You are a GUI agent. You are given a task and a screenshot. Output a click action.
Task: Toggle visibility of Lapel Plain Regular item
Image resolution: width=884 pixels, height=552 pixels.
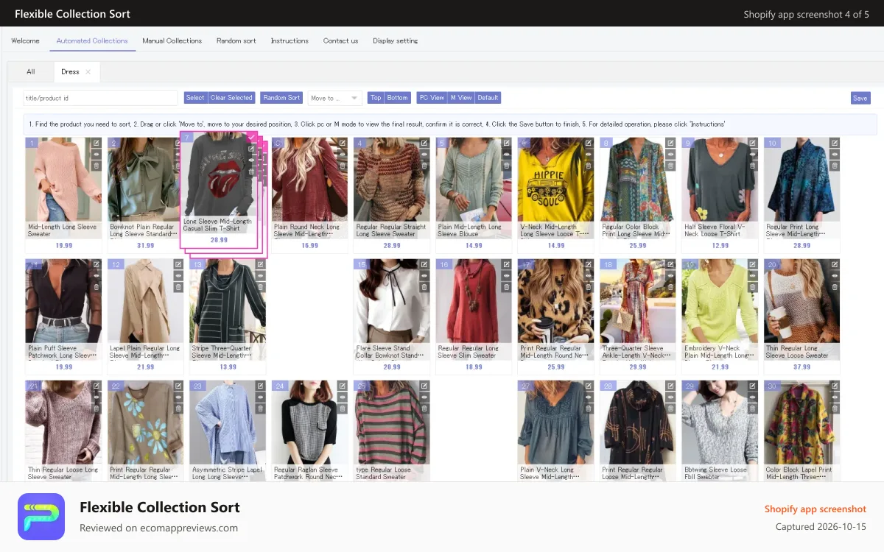pos(178,276)
